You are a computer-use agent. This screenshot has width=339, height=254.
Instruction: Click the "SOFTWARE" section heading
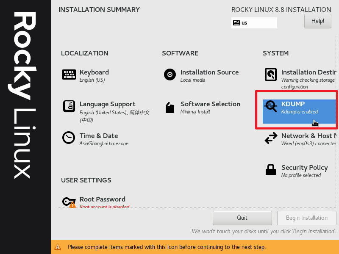[180, 53]
